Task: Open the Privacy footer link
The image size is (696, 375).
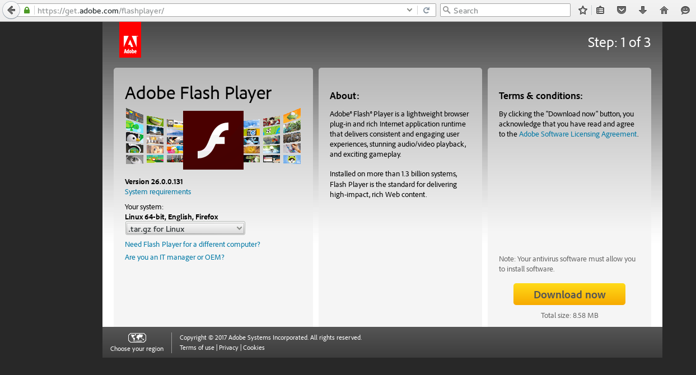Action: [x=228, y=348]
